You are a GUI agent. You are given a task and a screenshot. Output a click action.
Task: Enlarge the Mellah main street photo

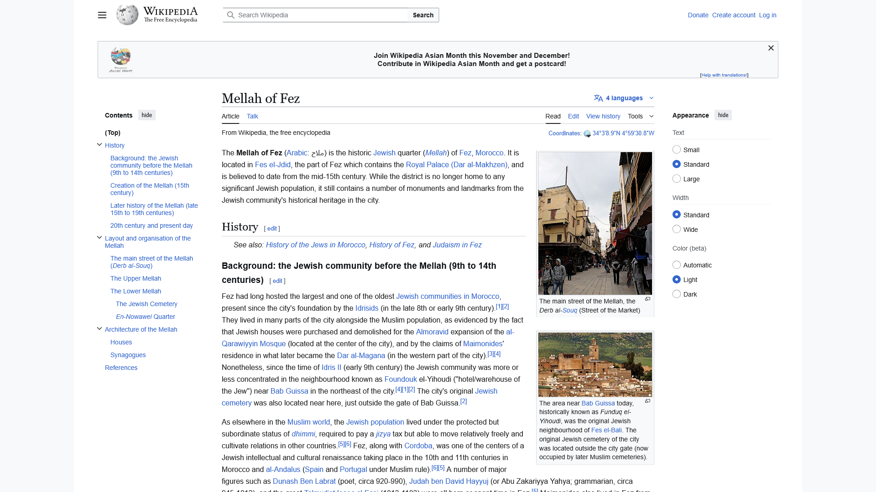click(647, 299)
